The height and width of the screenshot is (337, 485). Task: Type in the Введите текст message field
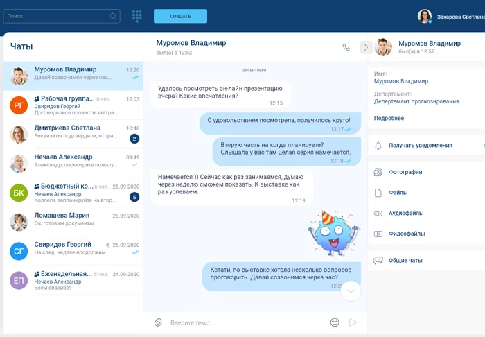point(242,322)
